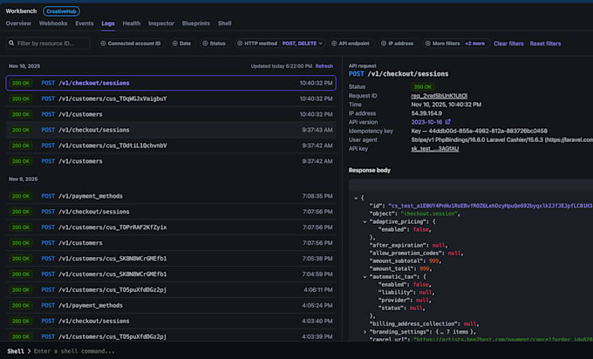Open payment_methods log at 4:05:24 PM
The width and height of the screenshot is (593, 359).
click(x=171, y=305)
